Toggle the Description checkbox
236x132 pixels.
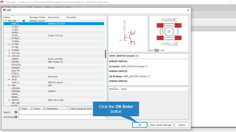(44, 108)
